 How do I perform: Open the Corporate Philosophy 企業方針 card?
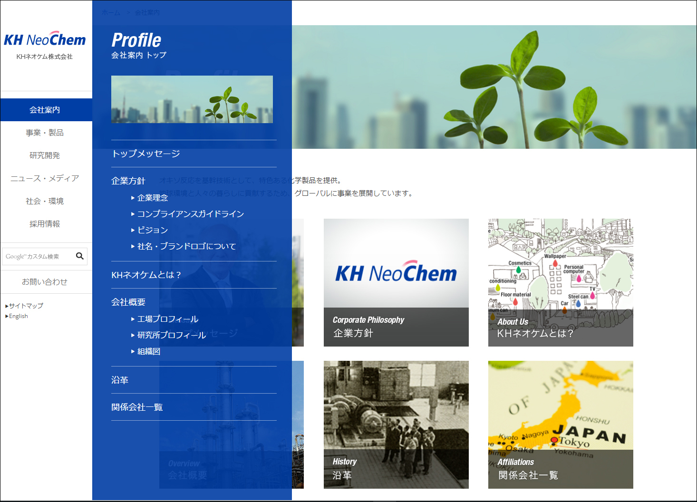(396, 282)
